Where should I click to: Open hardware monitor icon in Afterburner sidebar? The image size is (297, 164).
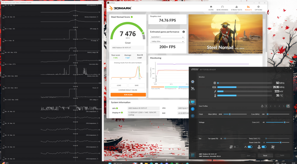193,102
